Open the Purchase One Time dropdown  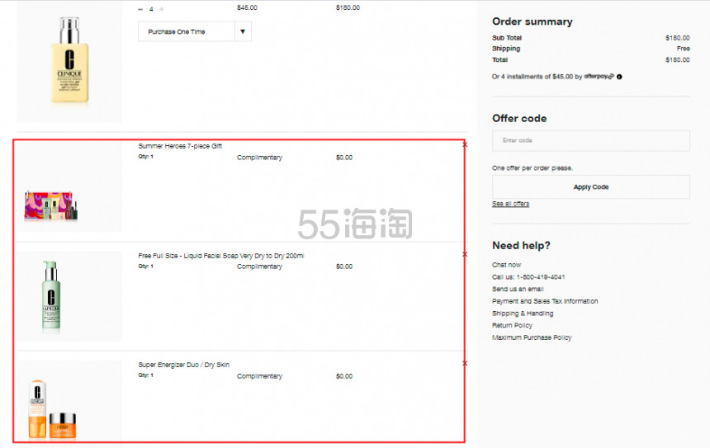click(x=195, y=31)
